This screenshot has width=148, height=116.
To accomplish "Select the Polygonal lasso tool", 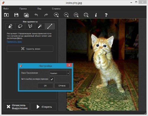I will (30, 26).
